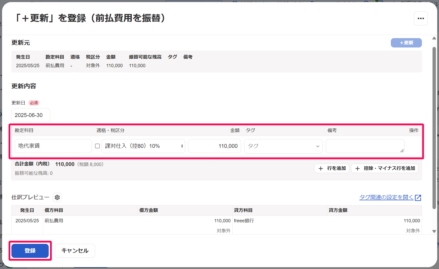The width and height of the screenshot is (439, 269).
Task: Click 控除・マイナス行を追加 button
Action: (385, 168)
